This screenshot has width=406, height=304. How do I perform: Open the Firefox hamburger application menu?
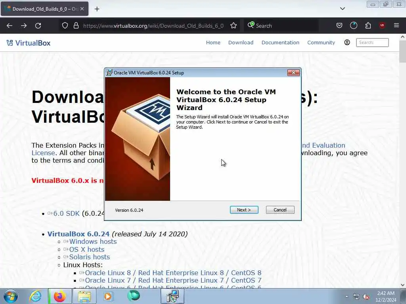click(396, 25)
